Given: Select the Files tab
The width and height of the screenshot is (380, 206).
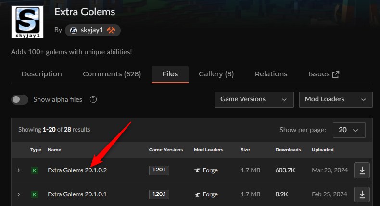Looking at the screenshot, I should [170, 74].
